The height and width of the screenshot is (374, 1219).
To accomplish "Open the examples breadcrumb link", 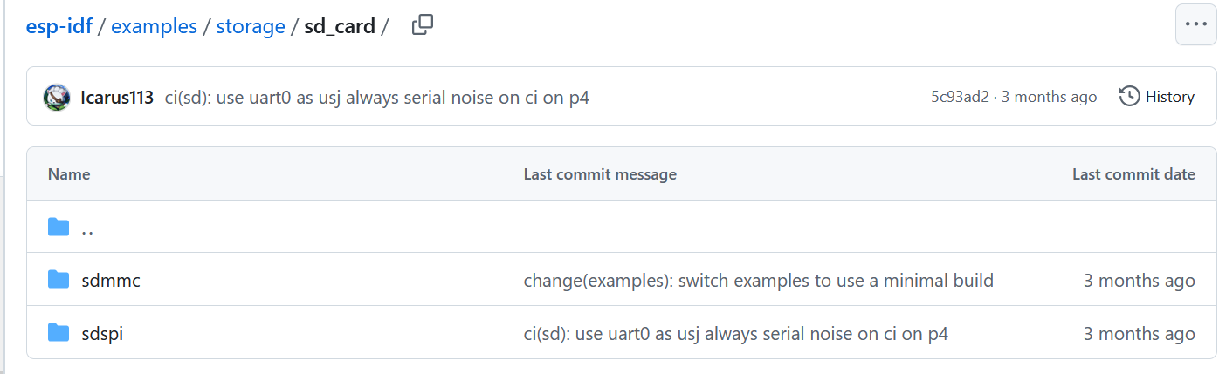I will (x=155, y=26).
